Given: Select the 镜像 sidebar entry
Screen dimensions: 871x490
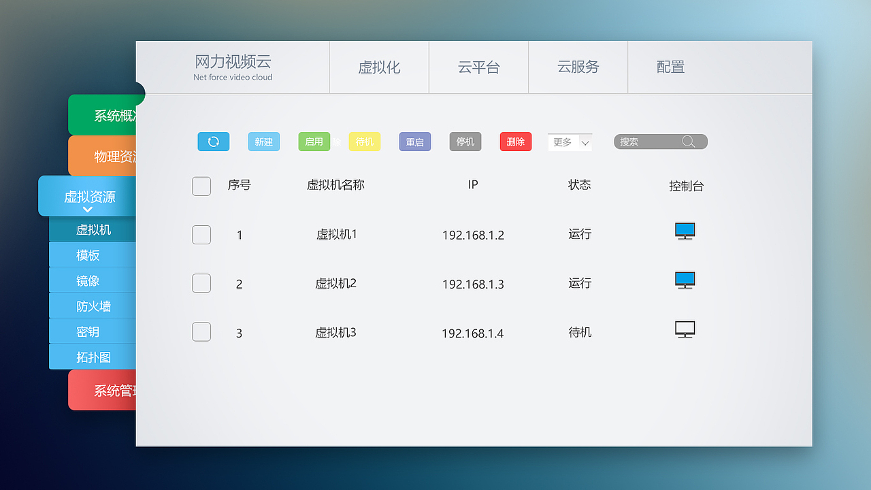Looking at the screenshot, I should pos(93,280).
